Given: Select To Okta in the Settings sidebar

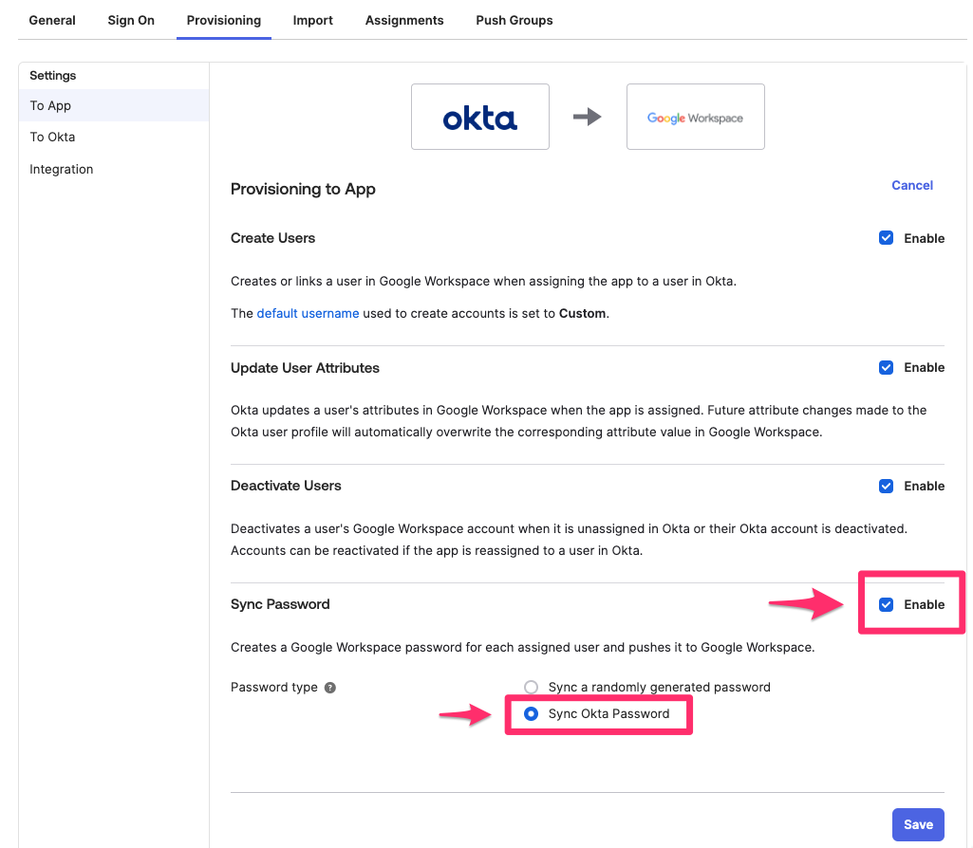Looking at the screenshot, I should click(x=52, y=137).
